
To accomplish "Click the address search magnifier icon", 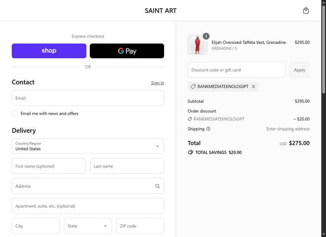I will [x=157, y=186].
